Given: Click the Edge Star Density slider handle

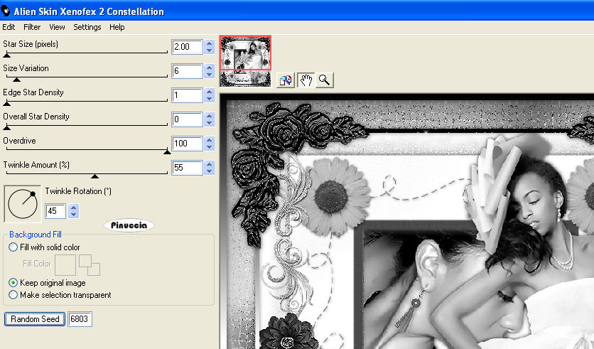Looking at the screenshot, I should pos(6,104).
